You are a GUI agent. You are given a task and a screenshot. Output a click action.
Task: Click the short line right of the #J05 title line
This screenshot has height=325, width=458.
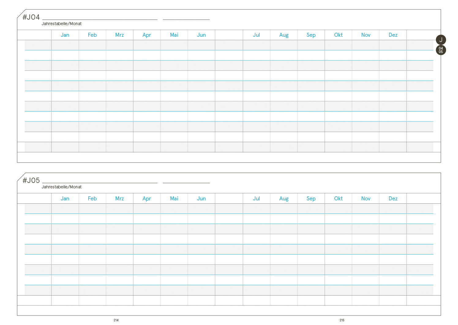click(186, 183)
